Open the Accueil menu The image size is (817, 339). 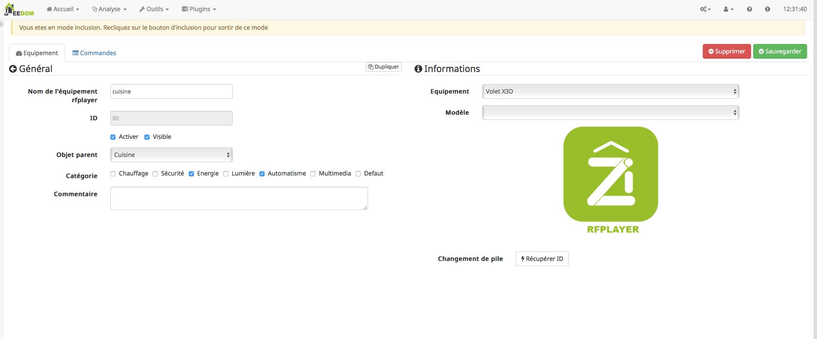tap(63, 9)
